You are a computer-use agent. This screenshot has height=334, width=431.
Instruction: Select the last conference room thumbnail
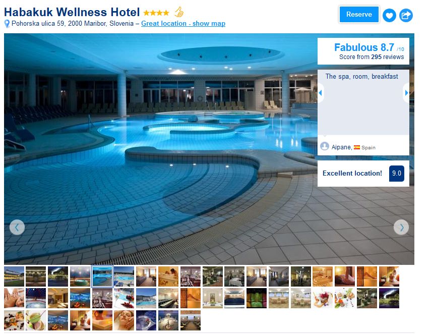191,320
